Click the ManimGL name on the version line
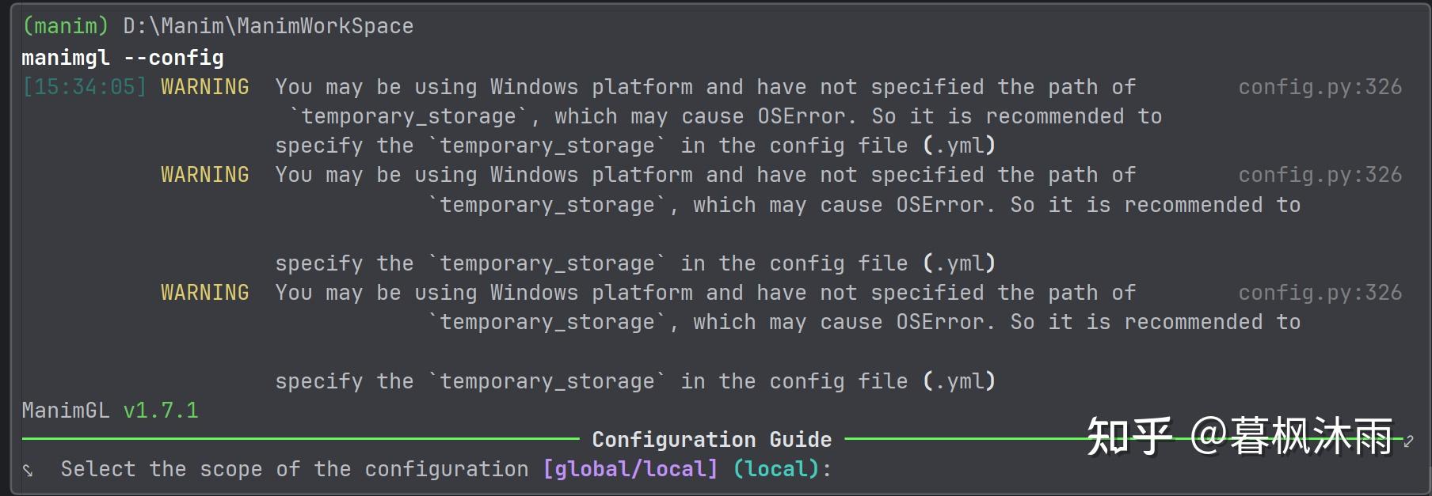Screen dimensions: 1432x496 pyautogui.click(x=66, y=411)
